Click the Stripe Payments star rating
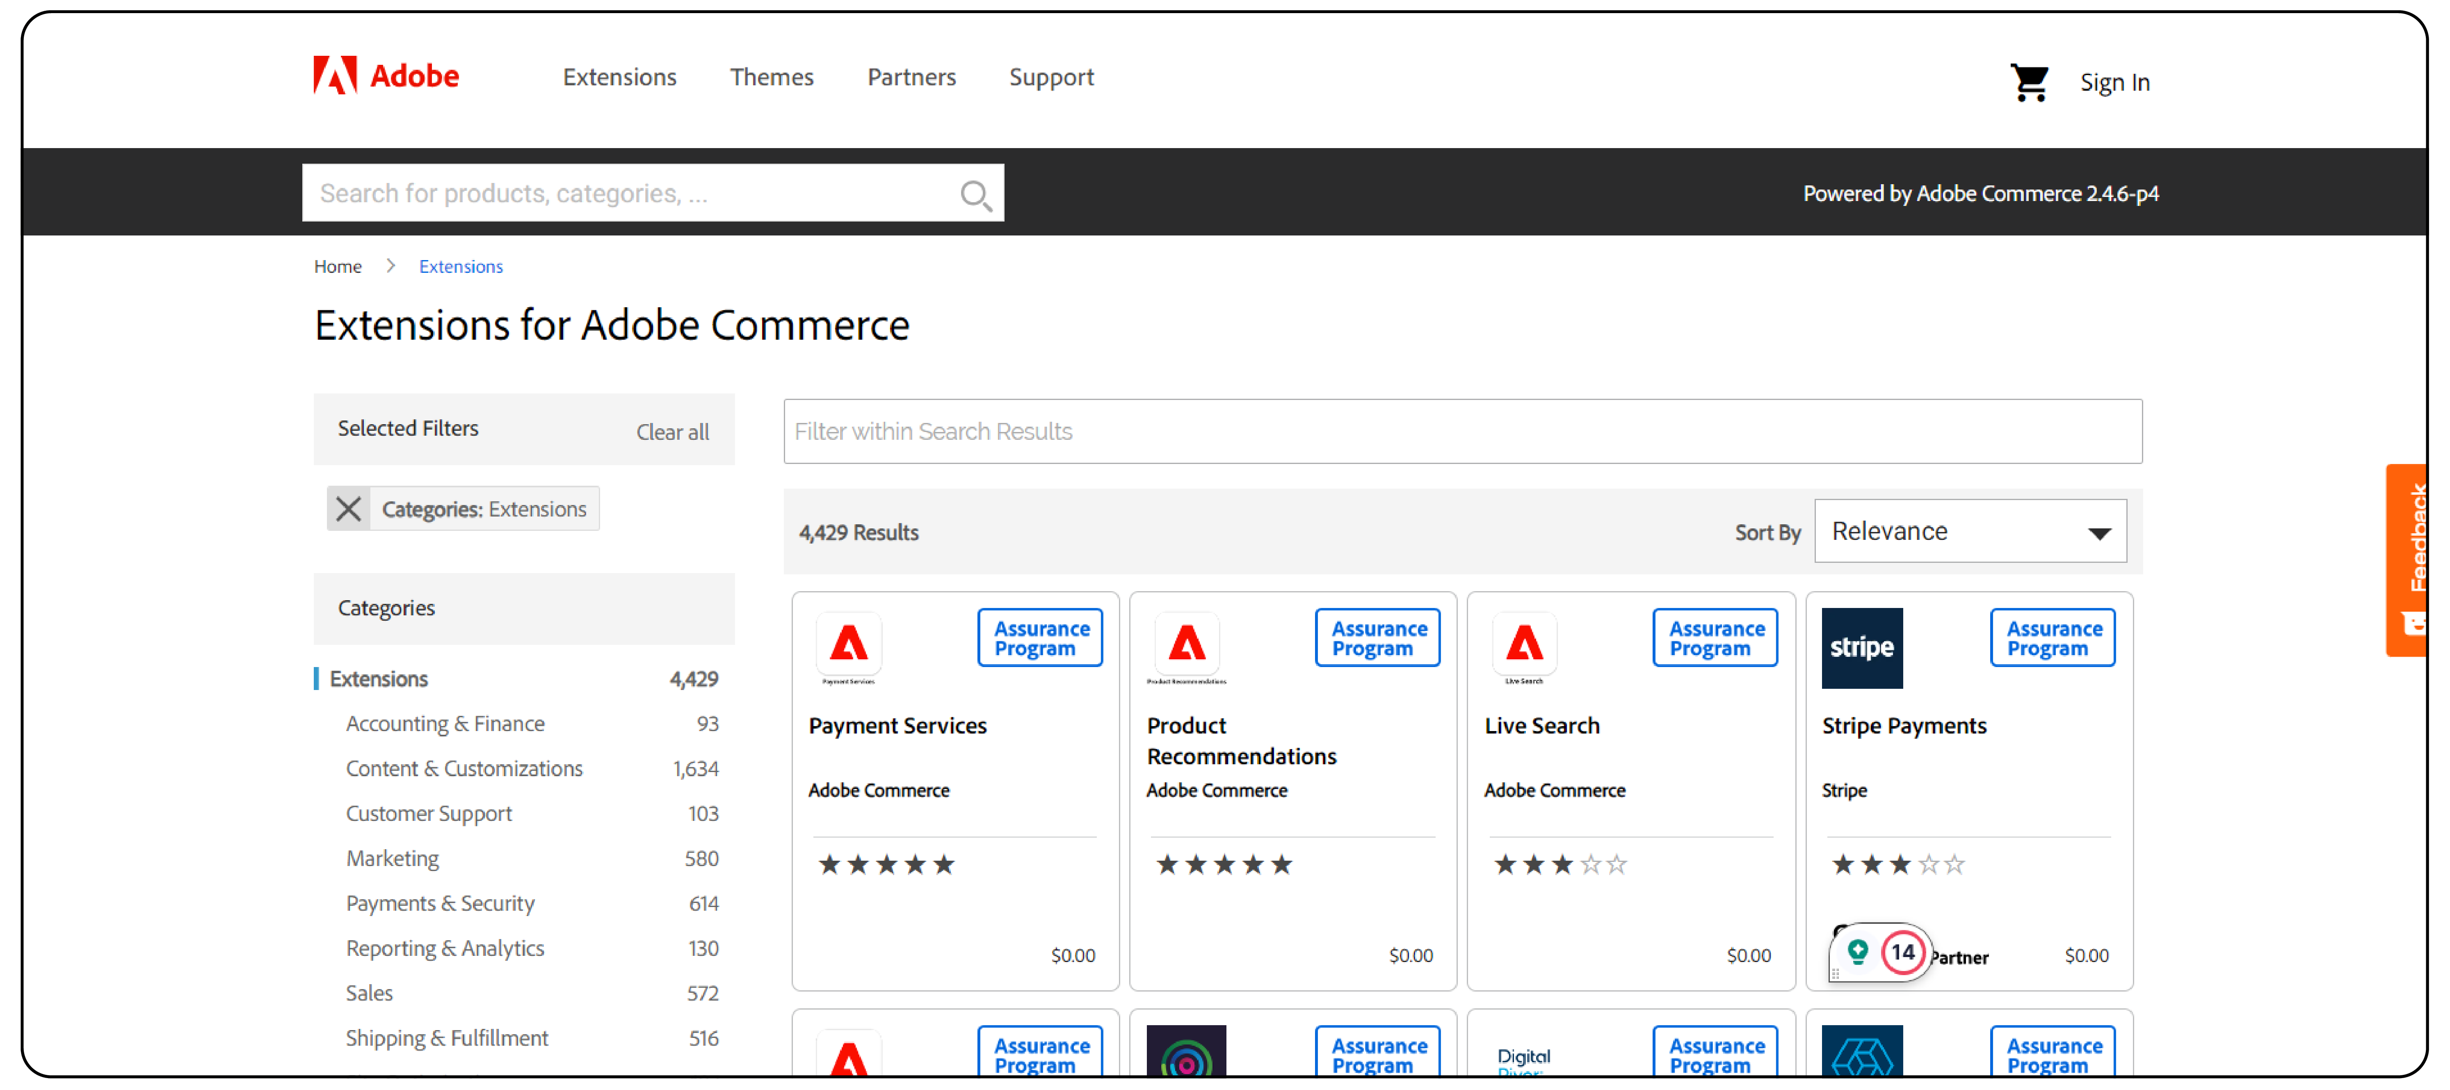The image size is (2450, 1090). click(1897, 865)
